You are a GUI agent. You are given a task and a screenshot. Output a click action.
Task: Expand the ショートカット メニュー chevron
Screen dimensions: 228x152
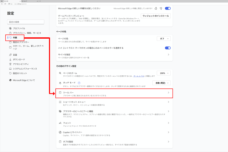coord(168,102)
